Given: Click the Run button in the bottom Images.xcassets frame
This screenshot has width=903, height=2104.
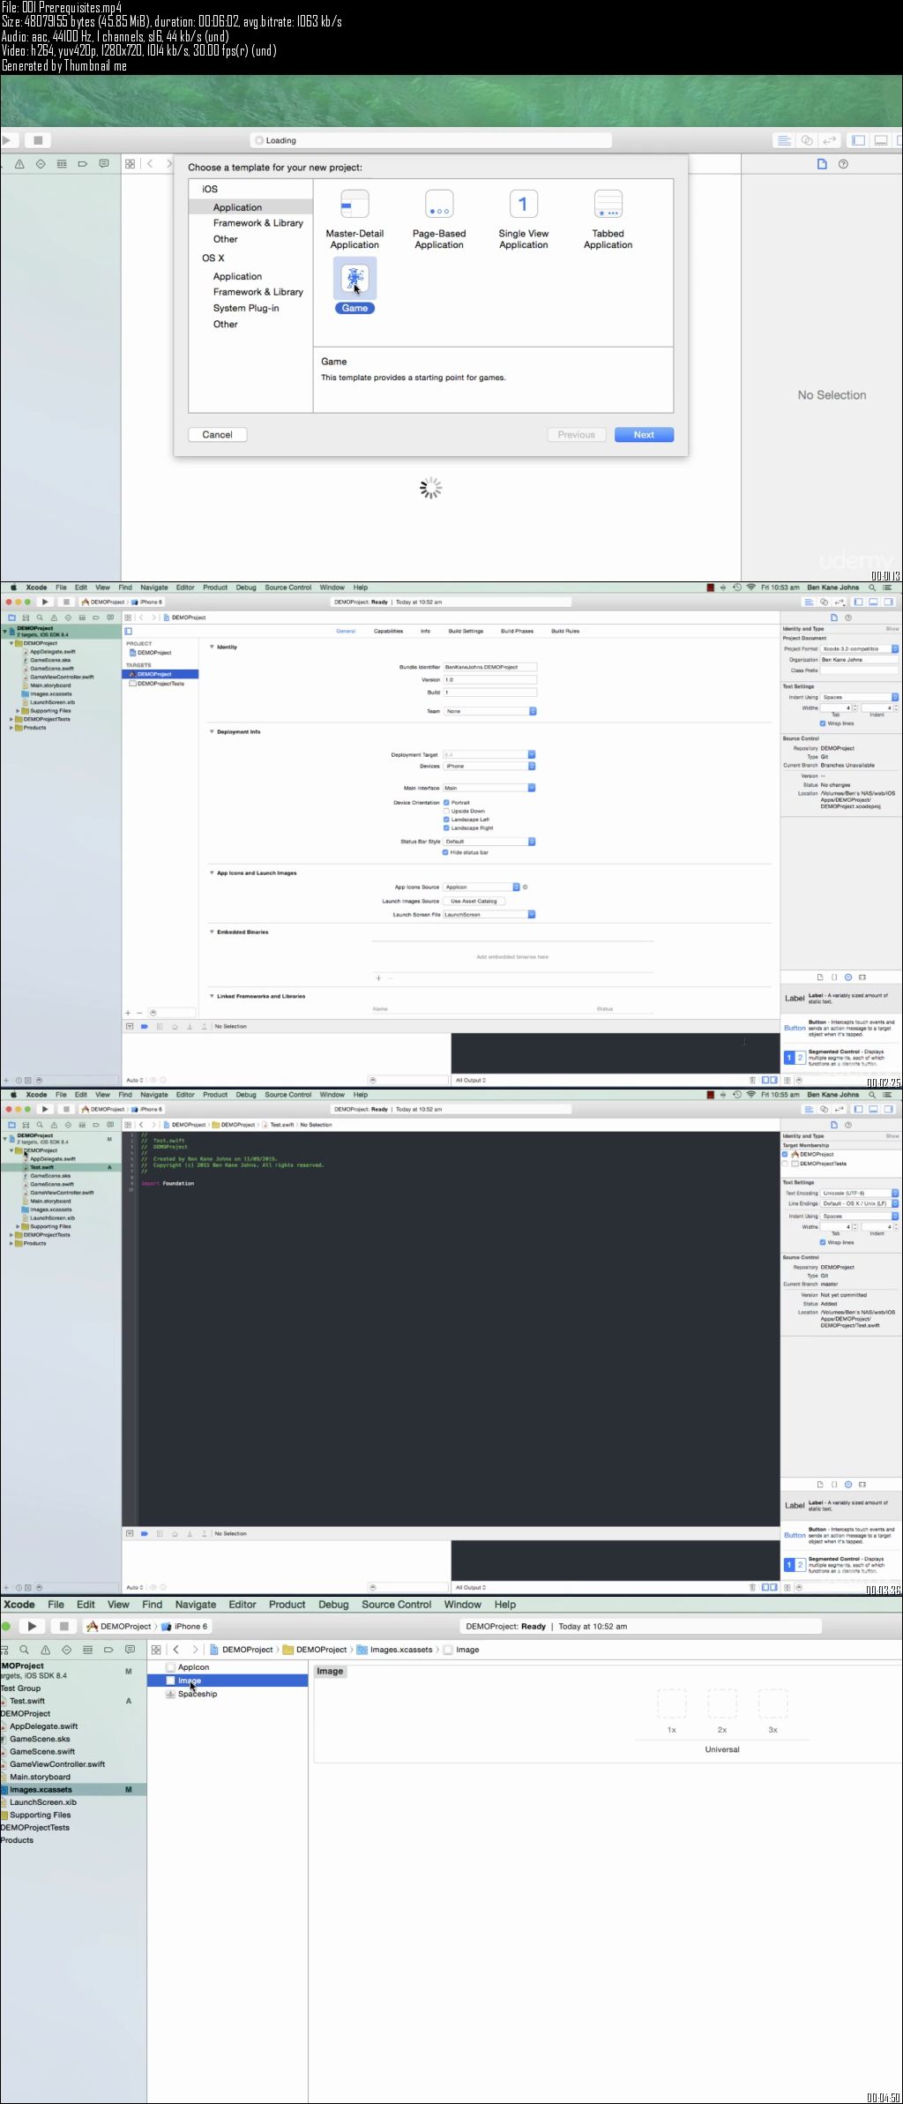Looking at the screenshot, I should pyautogui.click(x=32, y=1626).
